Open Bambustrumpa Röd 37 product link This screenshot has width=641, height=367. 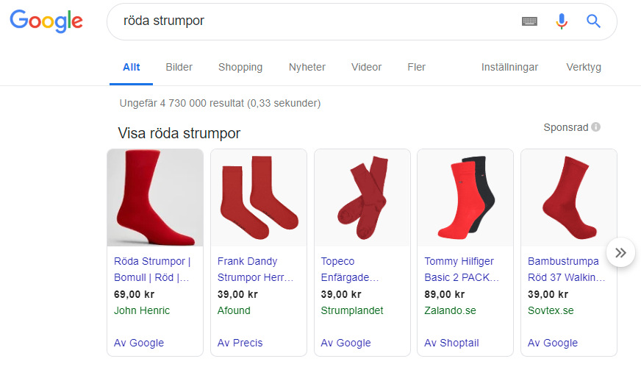566,269
